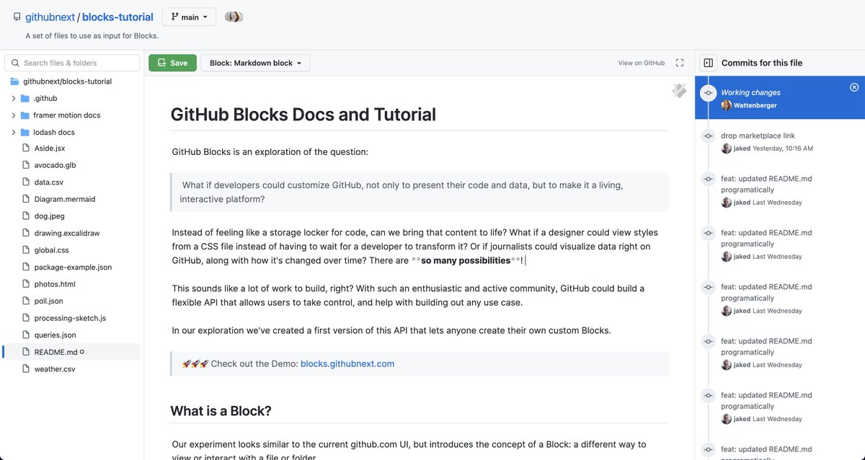This screenshot has width=865, height=460.
Task: Click the search magnifier icon in sidebar
Action: 16,63
